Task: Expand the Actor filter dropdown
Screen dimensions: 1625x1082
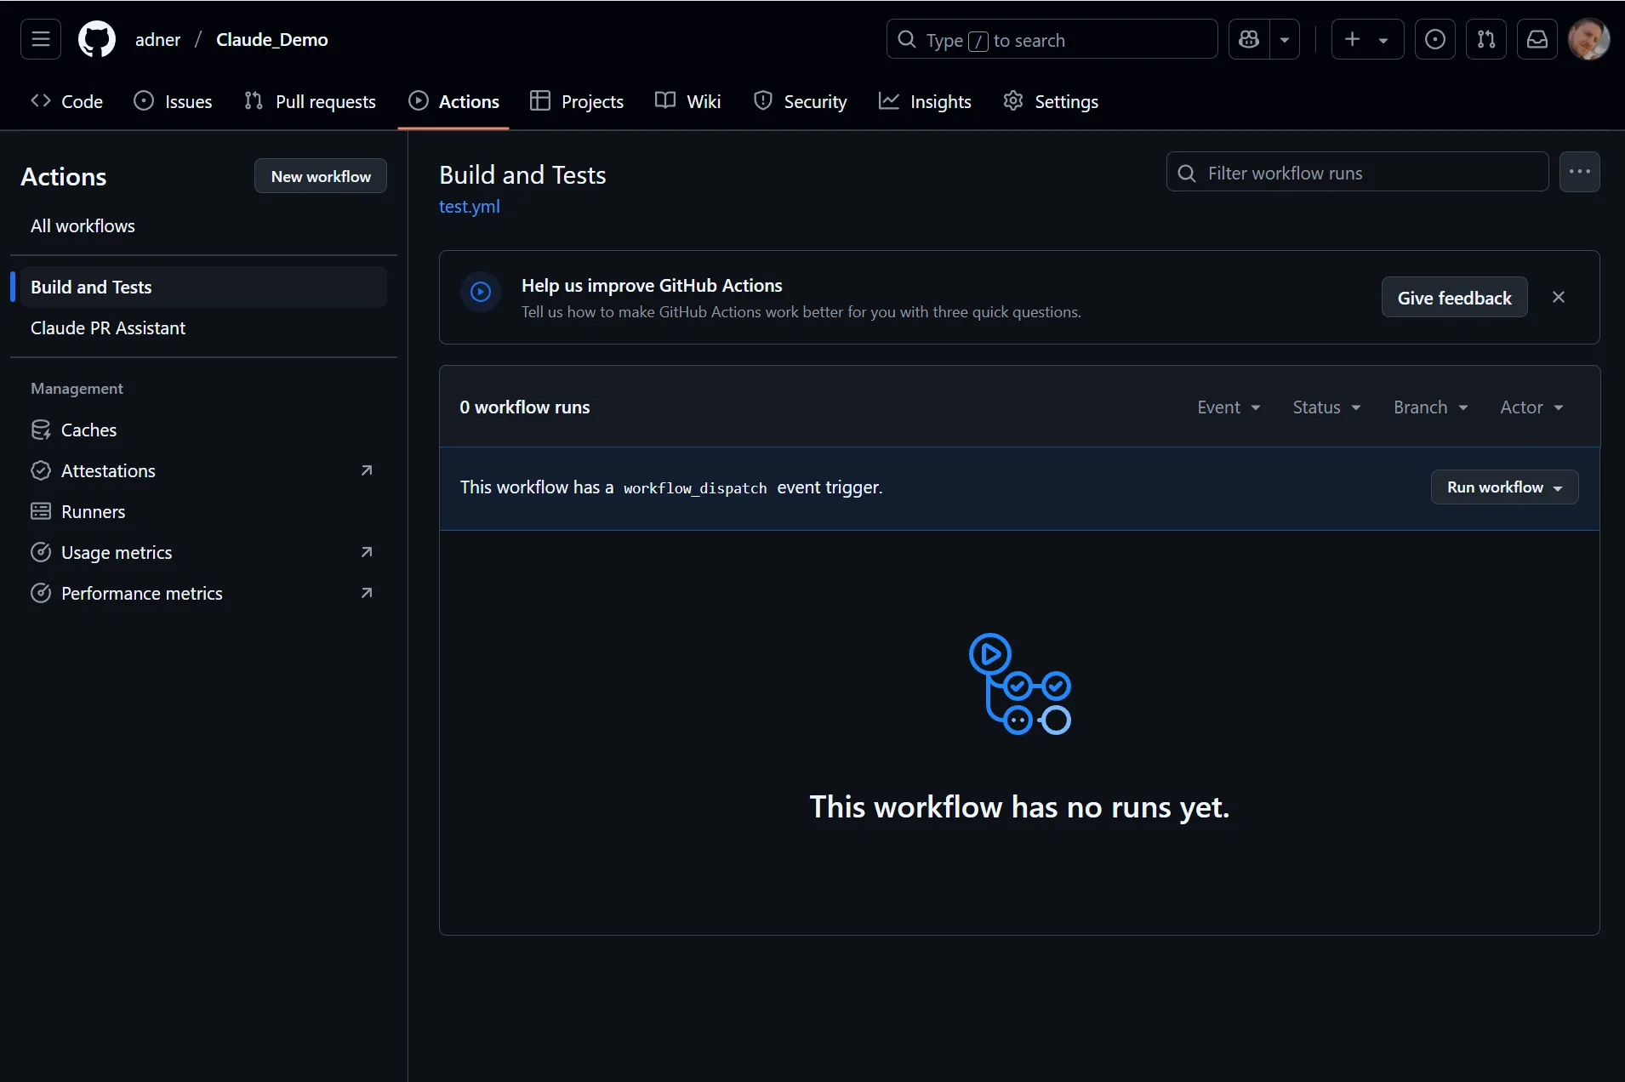Action: point(1531,407)
